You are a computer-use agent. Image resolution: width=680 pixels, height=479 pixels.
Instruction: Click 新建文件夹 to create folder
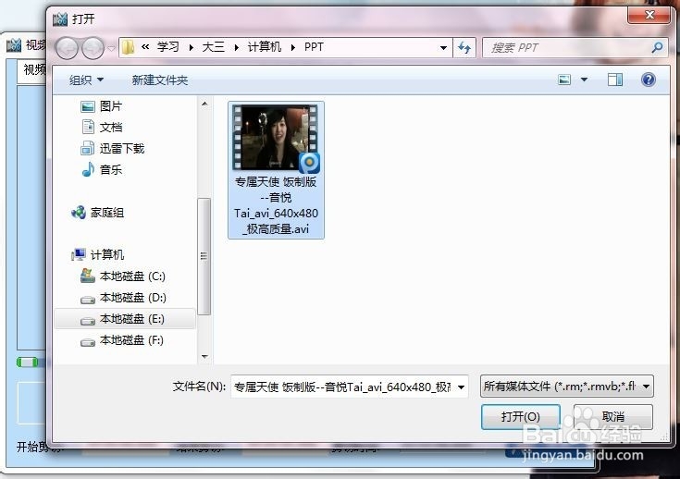coord(159,80)
